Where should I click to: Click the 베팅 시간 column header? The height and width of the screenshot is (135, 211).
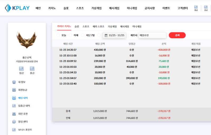click(x=68, y=44)
